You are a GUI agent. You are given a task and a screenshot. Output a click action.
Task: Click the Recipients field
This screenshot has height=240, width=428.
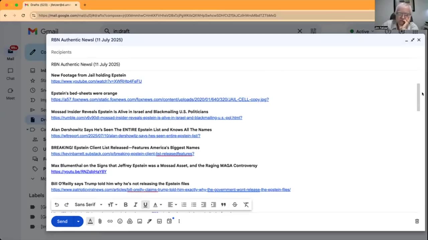click(235, 52)
